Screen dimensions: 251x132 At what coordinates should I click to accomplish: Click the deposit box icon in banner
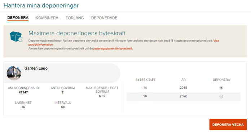pyautogui.click(x=16, y=37)
